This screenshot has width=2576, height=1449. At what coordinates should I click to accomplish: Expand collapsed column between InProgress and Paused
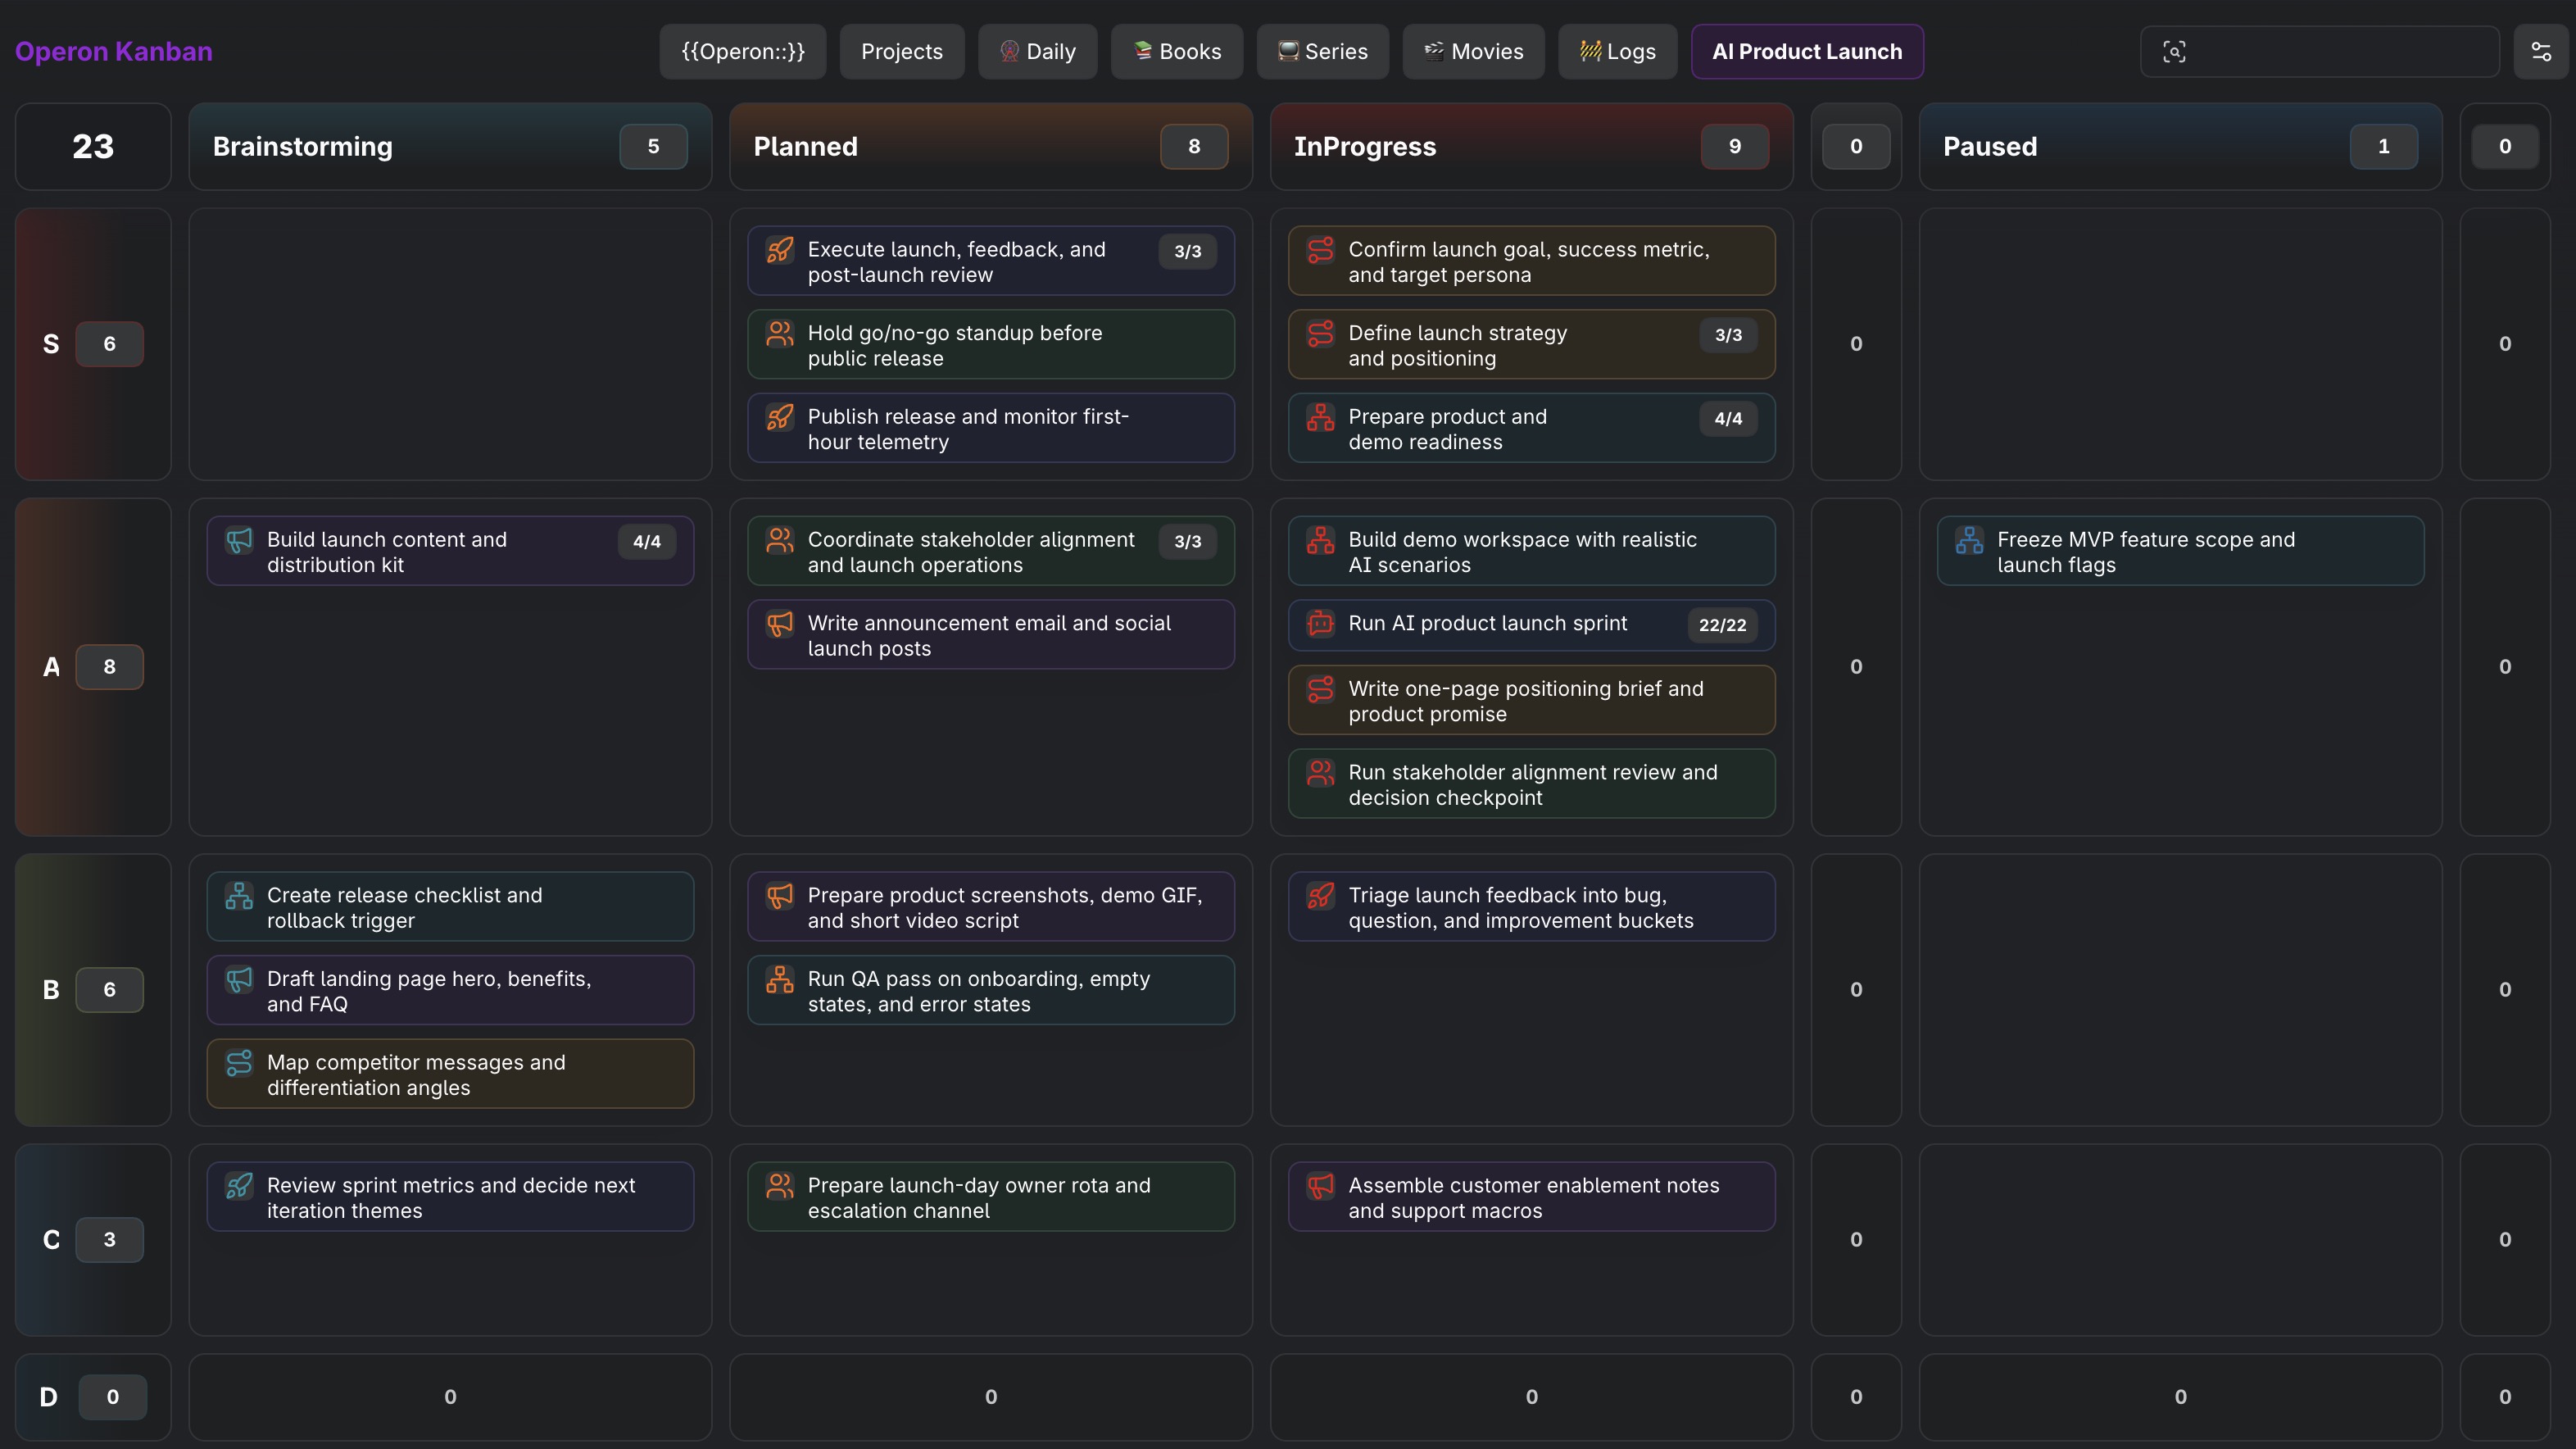(1856, 146)
